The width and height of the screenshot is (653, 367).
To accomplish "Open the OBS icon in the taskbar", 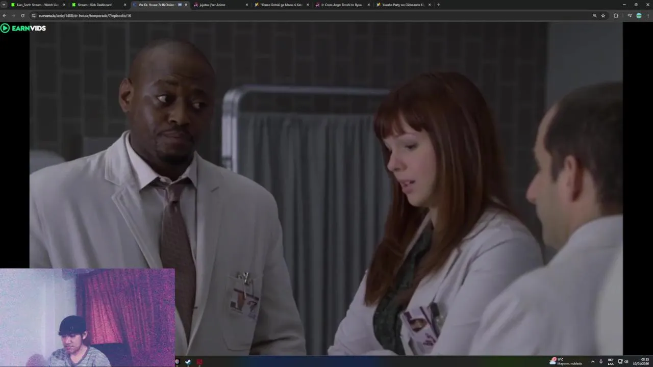I will [x=177, y=362].
